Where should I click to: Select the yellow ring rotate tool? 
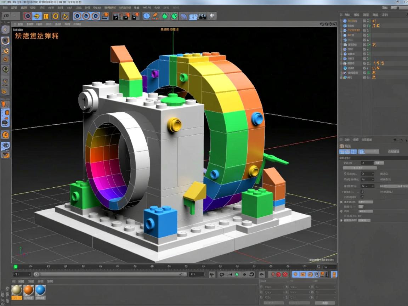coord(56,16)
